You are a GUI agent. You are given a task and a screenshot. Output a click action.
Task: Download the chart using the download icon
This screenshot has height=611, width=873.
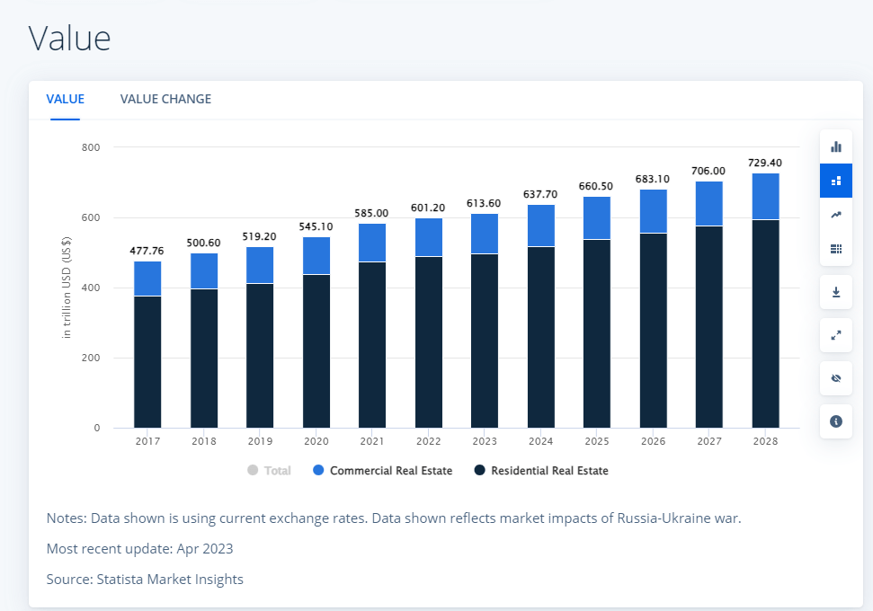tap(835, 292)
